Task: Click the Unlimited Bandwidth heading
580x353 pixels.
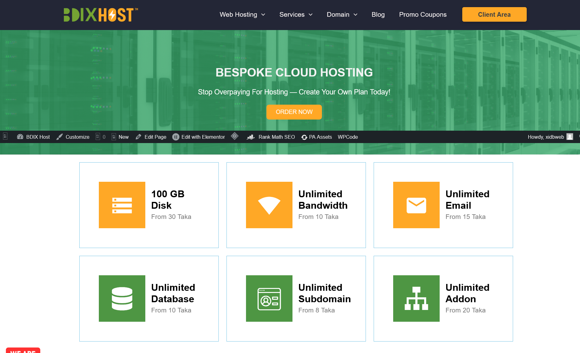Action: point(323,200)
